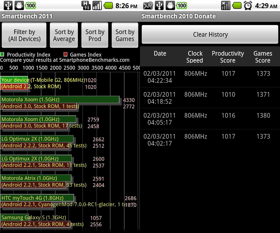Tap Xoom 1.5GHz score value 4330

[x=129, y=100]
